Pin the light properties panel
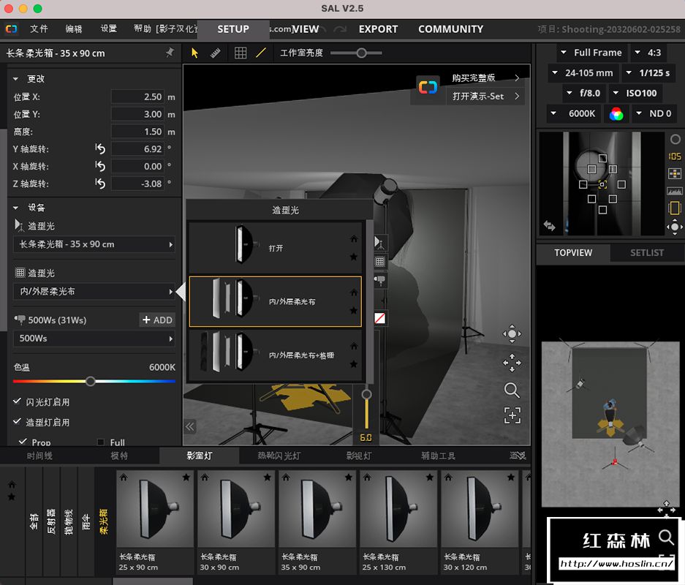 point(170,53)
